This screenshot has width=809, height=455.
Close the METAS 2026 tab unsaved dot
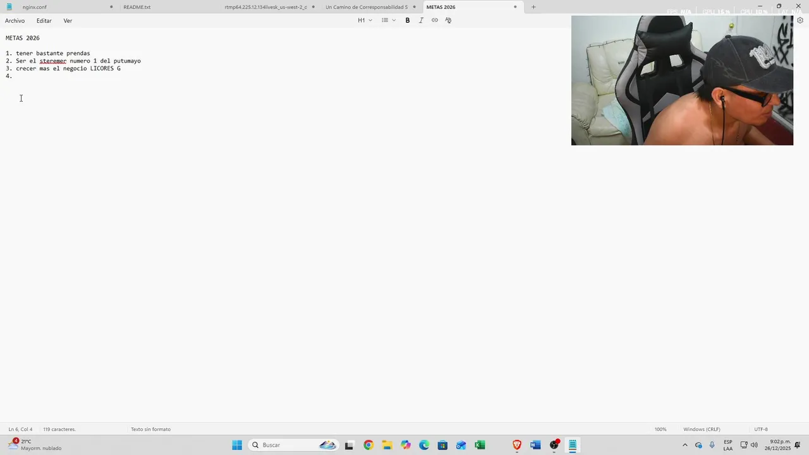coord(515,7)
